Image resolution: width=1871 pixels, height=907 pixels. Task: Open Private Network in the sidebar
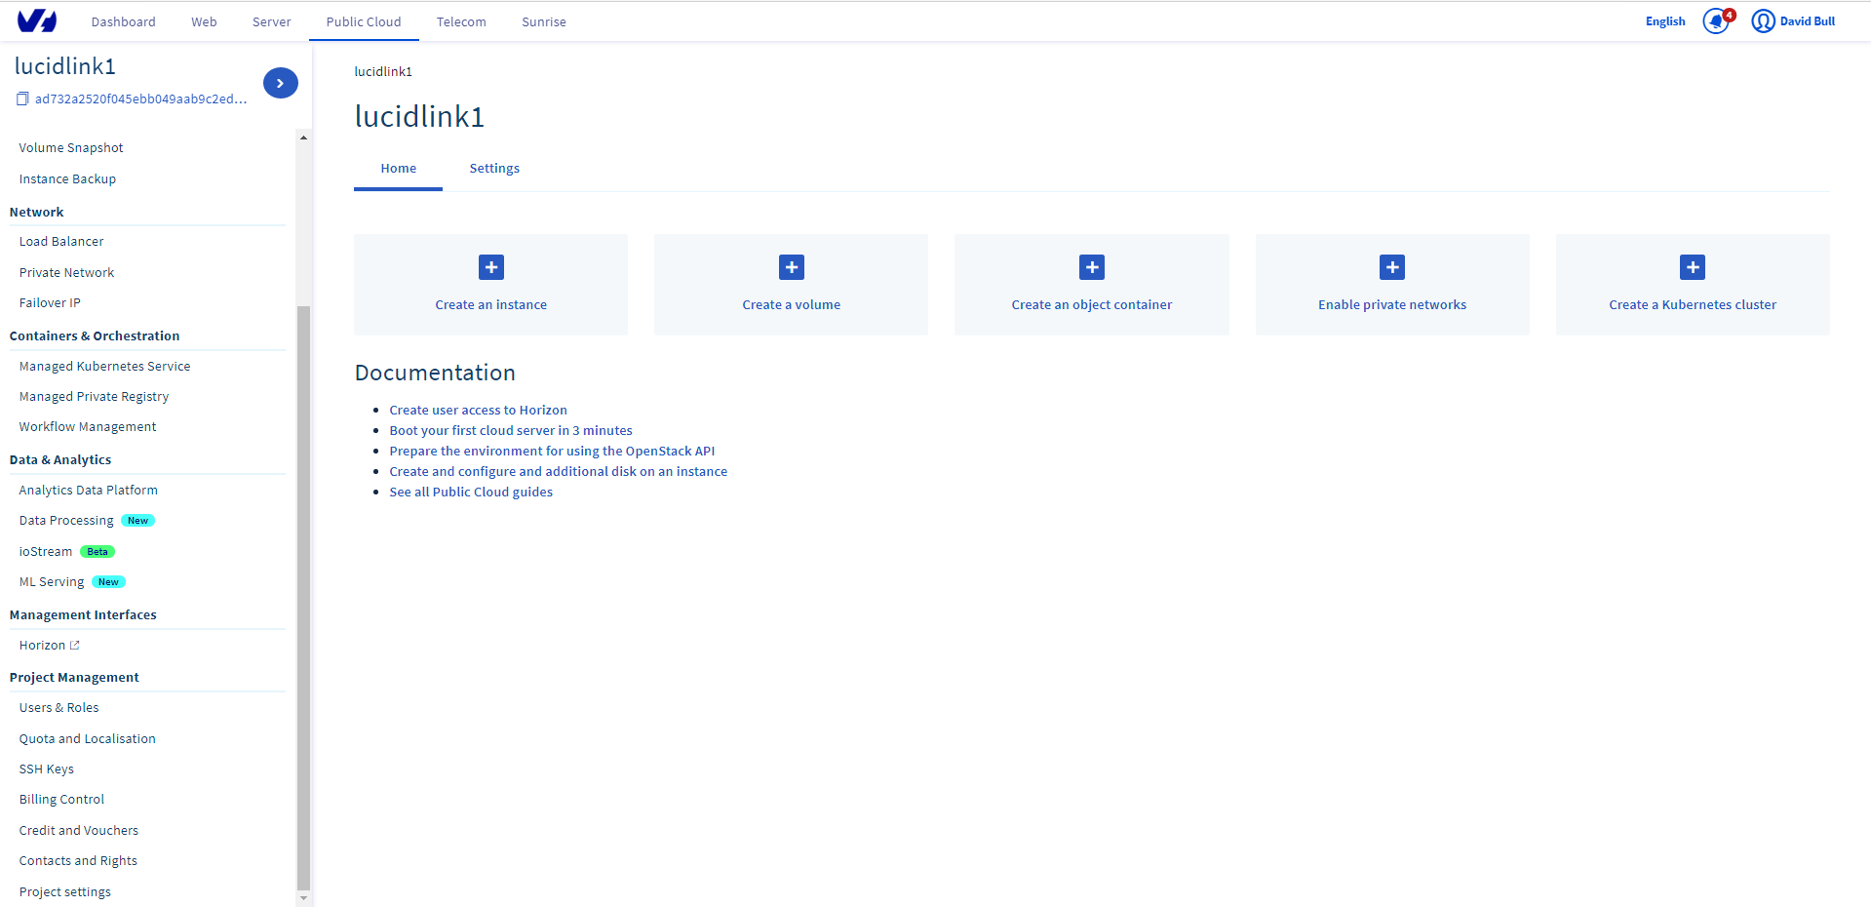pos(66,272)
